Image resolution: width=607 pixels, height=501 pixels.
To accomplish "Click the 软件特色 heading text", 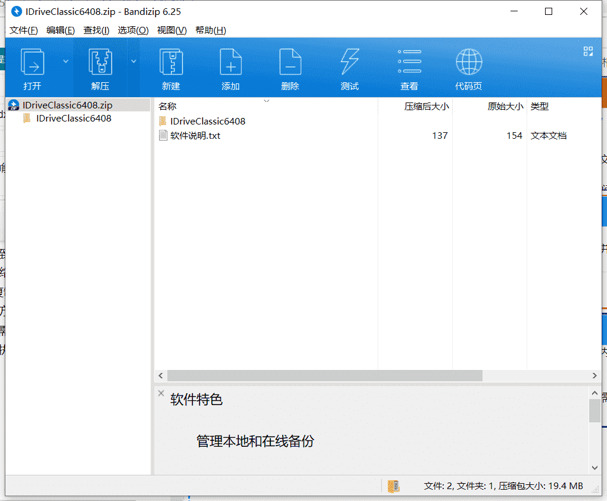I will click(x=197, y=400).
